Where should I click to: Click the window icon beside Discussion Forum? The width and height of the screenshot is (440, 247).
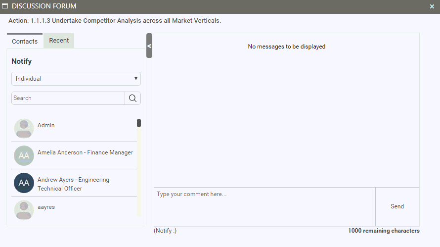click(5, 6)
